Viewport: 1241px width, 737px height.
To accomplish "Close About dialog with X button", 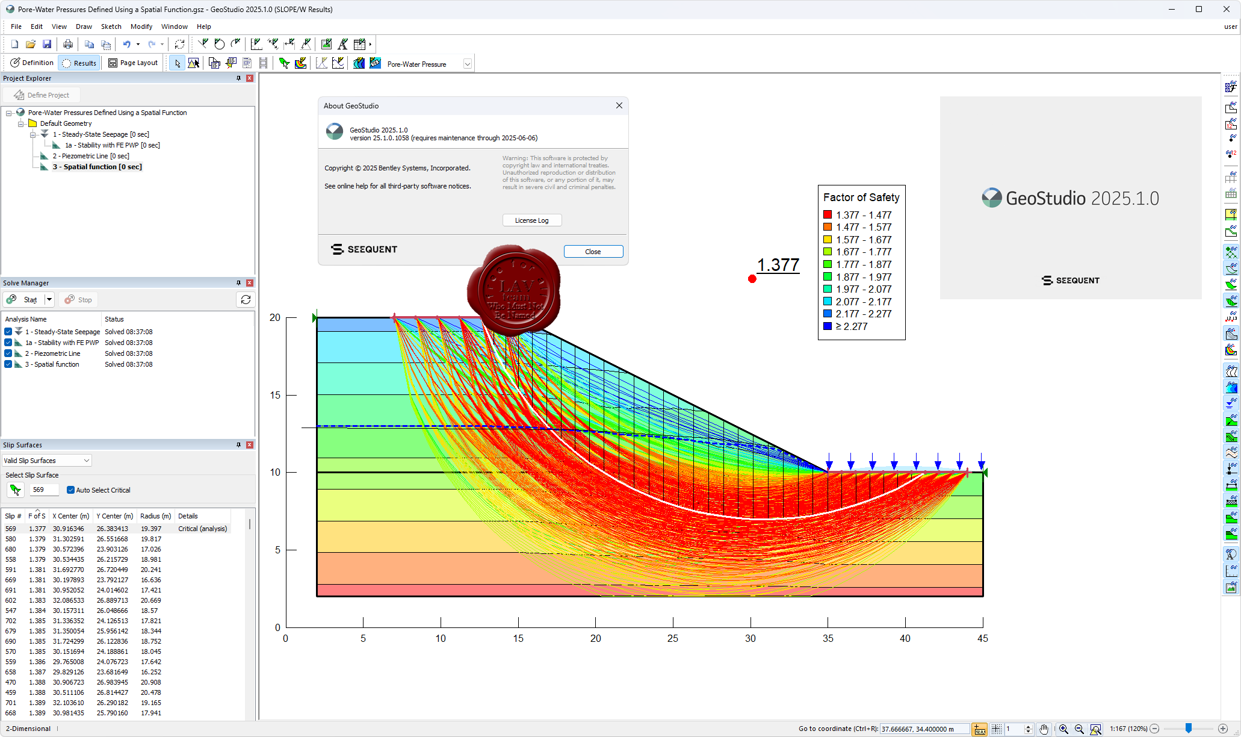I will click(619, 105).
